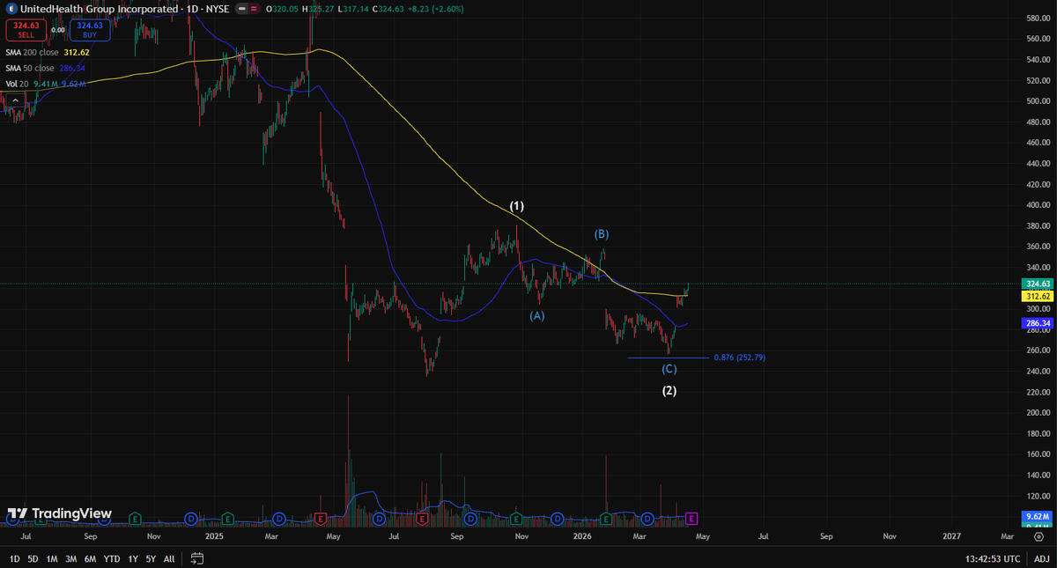Click the green 324.63 last price axis label

1039,284
